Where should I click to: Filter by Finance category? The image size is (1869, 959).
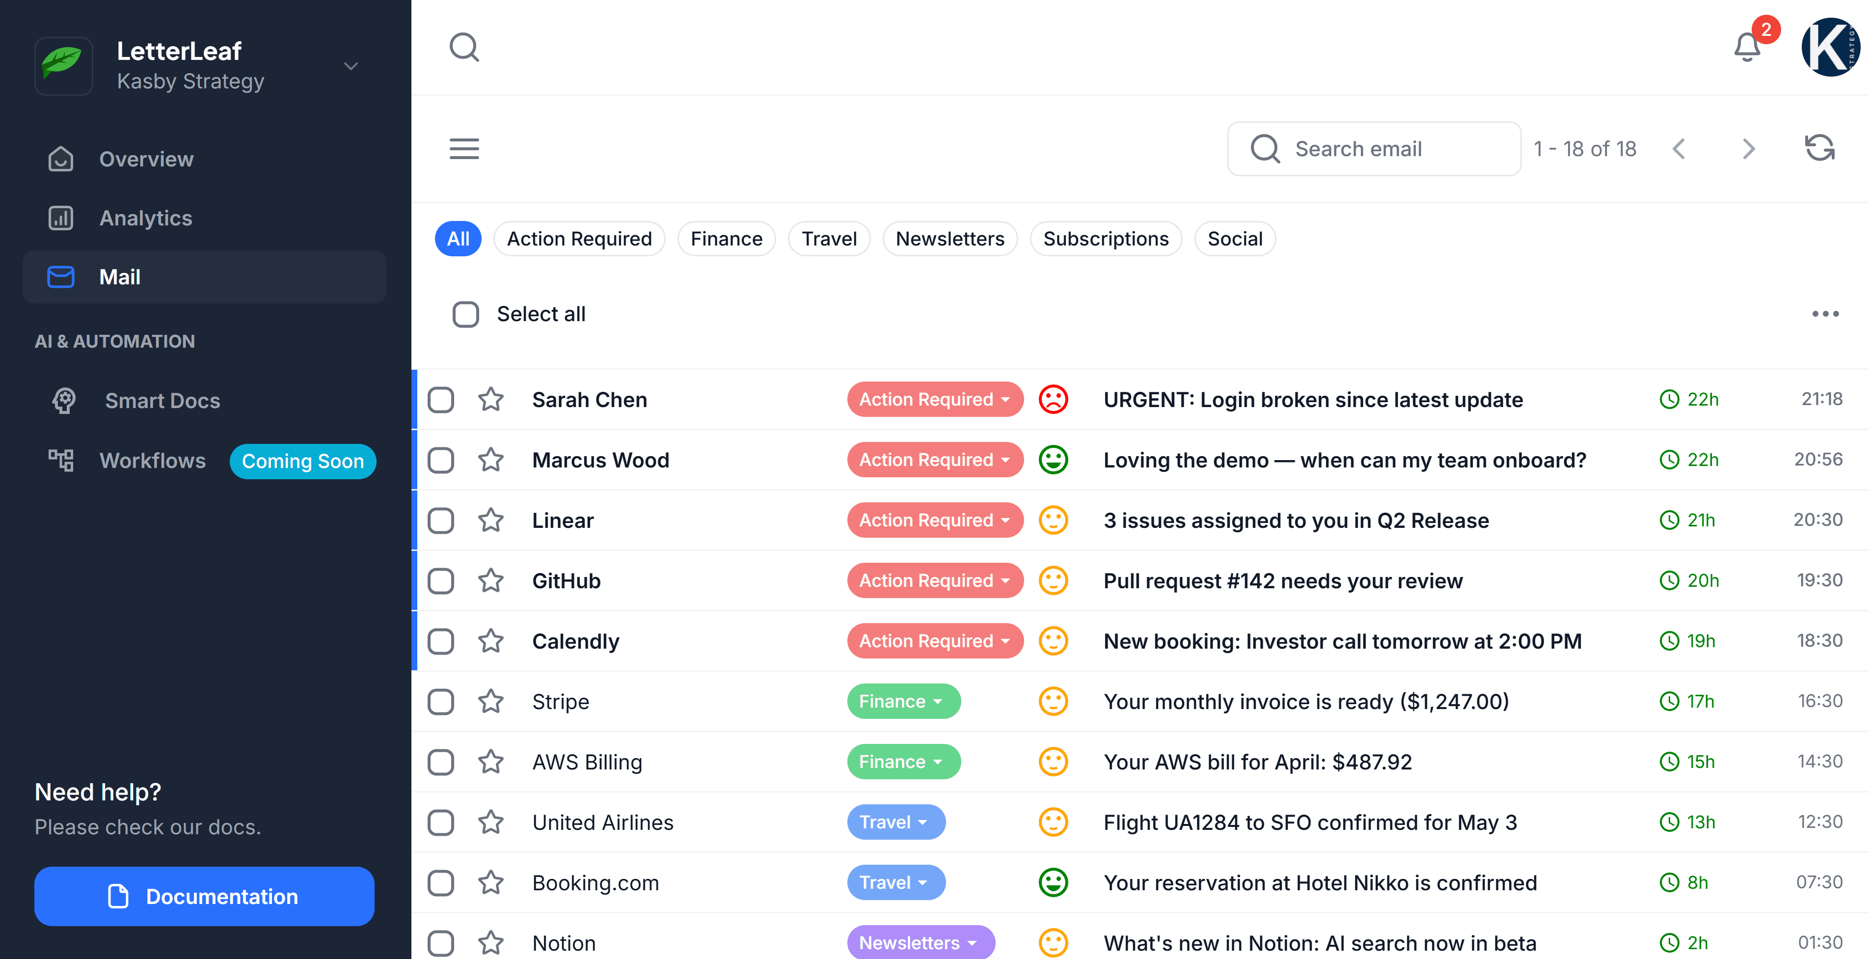(x=726, y=239)
